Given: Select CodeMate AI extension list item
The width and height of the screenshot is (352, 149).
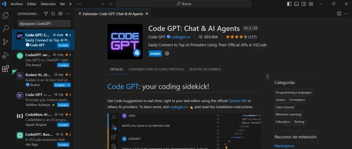Looking at the screenshot, I should click(43, 119).
